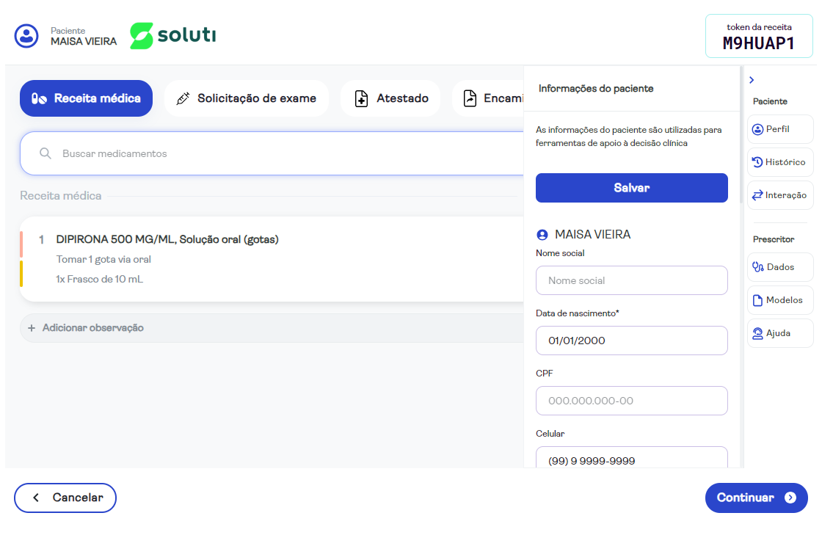The width and height of the screenshot is (822, 535).
Task: Click the Soluti logo
Action: [x=173, y=36]
